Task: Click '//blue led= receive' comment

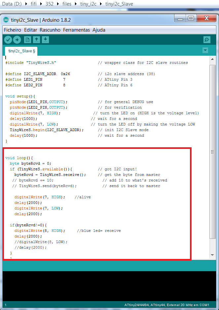Action: [99, 231]
